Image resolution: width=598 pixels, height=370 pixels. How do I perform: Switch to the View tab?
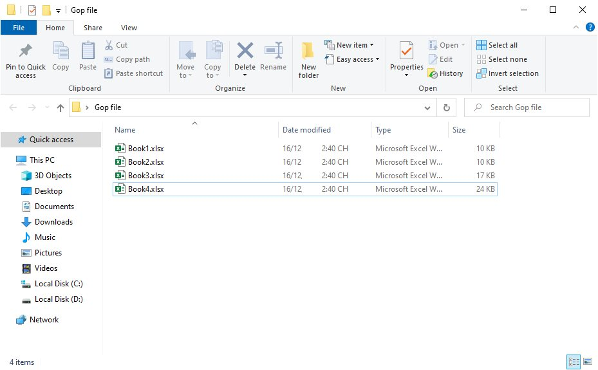click(x=129, y=28)
